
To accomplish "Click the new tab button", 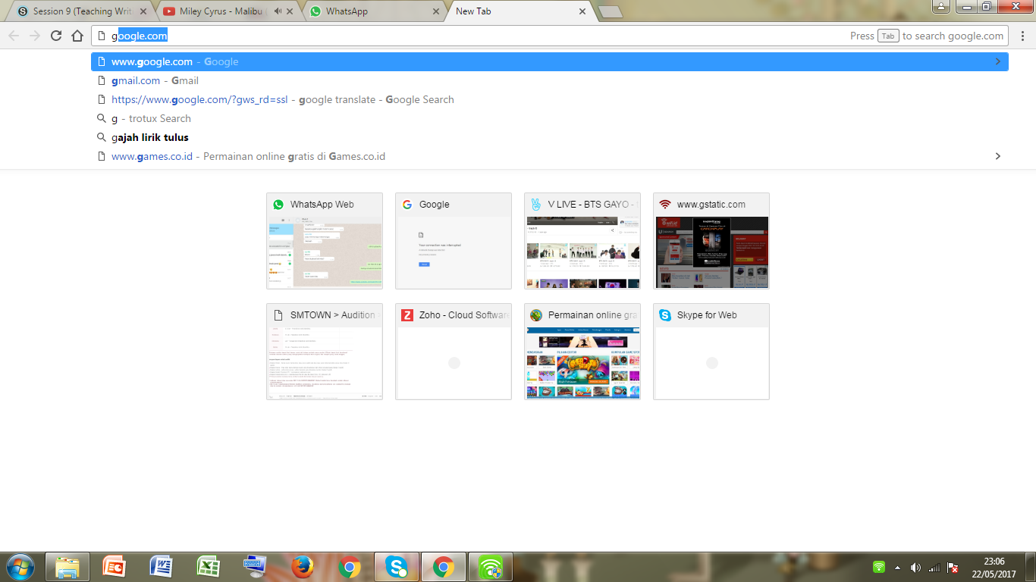I will coord(610,11).
